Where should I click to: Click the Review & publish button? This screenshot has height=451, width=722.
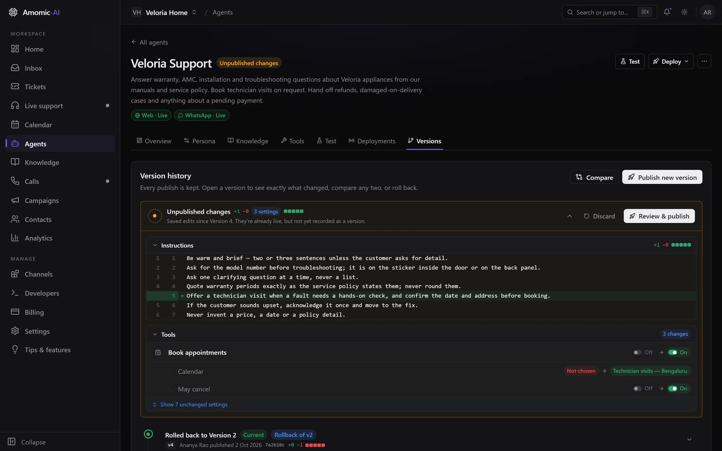click(659, 216)
